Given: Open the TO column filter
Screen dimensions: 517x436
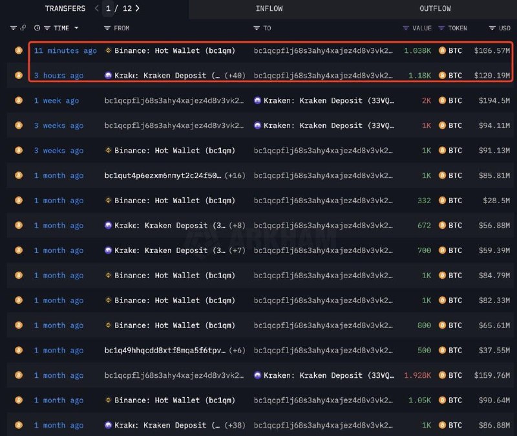Looking at the screenshot, I should point(257,28).
